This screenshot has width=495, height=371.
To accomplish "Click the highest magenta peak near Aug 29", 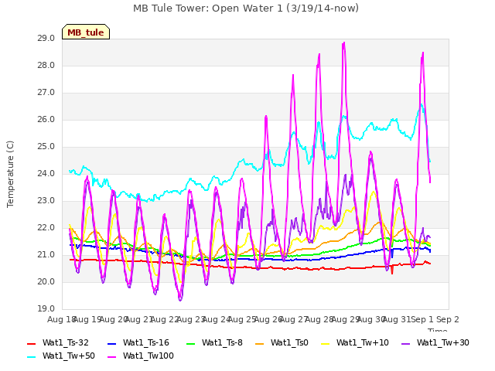I will click(x=343, y=43).
